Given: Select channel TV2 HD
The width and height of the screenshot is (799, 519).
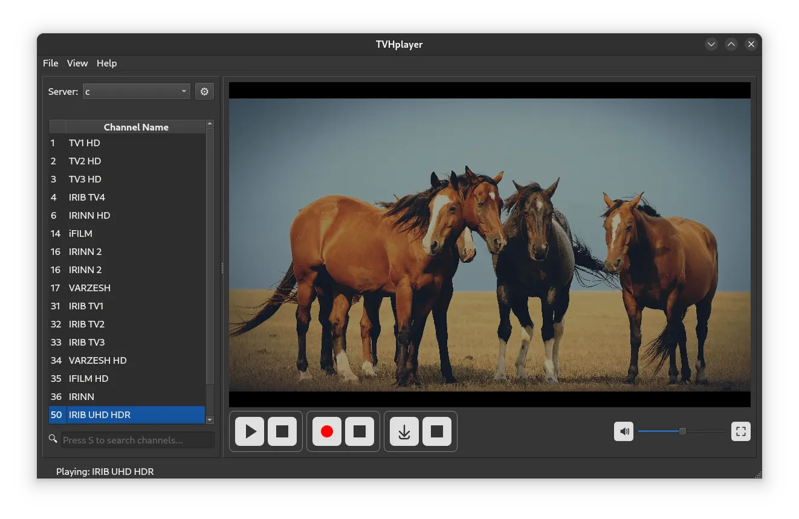Looking at the screenshot, I should (127, 161).
